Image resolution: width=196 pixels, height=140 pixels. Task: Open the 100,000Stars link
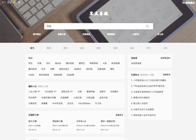[84, 103]
